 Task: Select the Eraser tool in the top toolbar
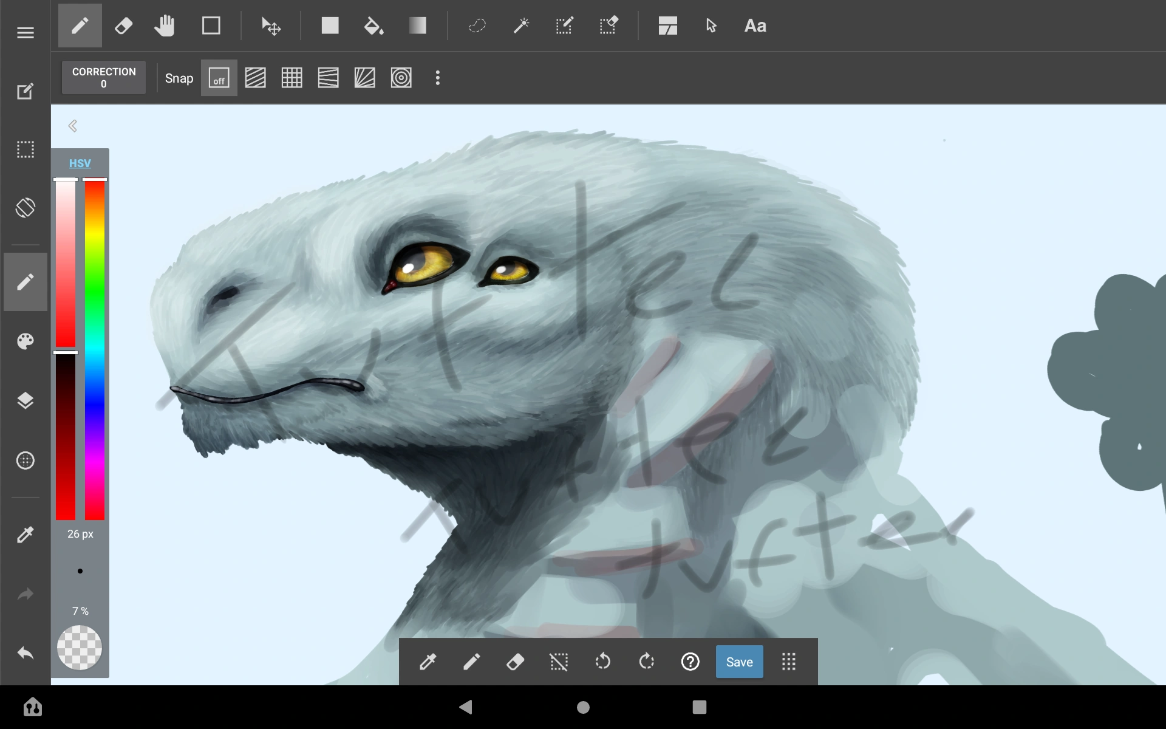[123, 26]
